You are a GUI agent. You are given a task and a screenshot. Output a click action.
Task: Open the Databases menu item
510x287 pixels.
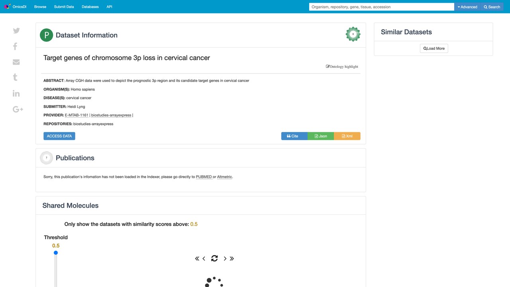90,7
